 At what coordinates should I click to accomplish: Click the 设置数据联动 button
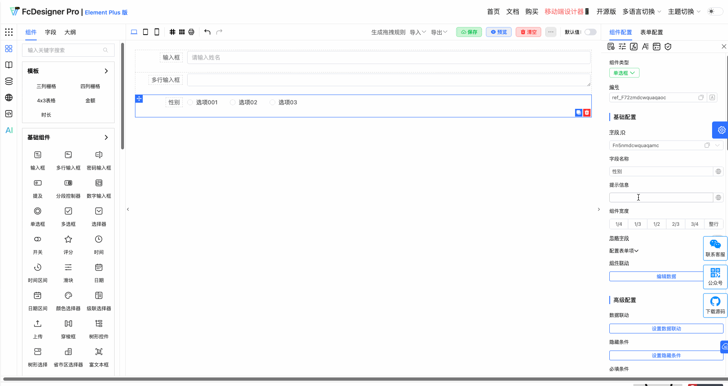pyautogui.click(x=666, y=328)
